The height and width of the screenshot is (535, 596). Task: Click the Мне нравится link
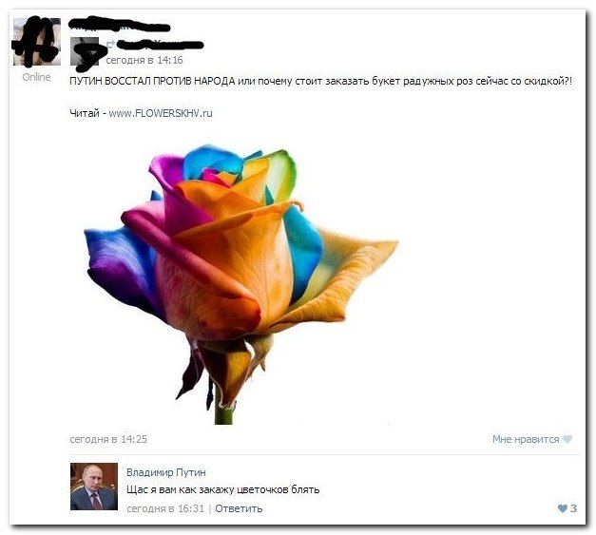526,439
